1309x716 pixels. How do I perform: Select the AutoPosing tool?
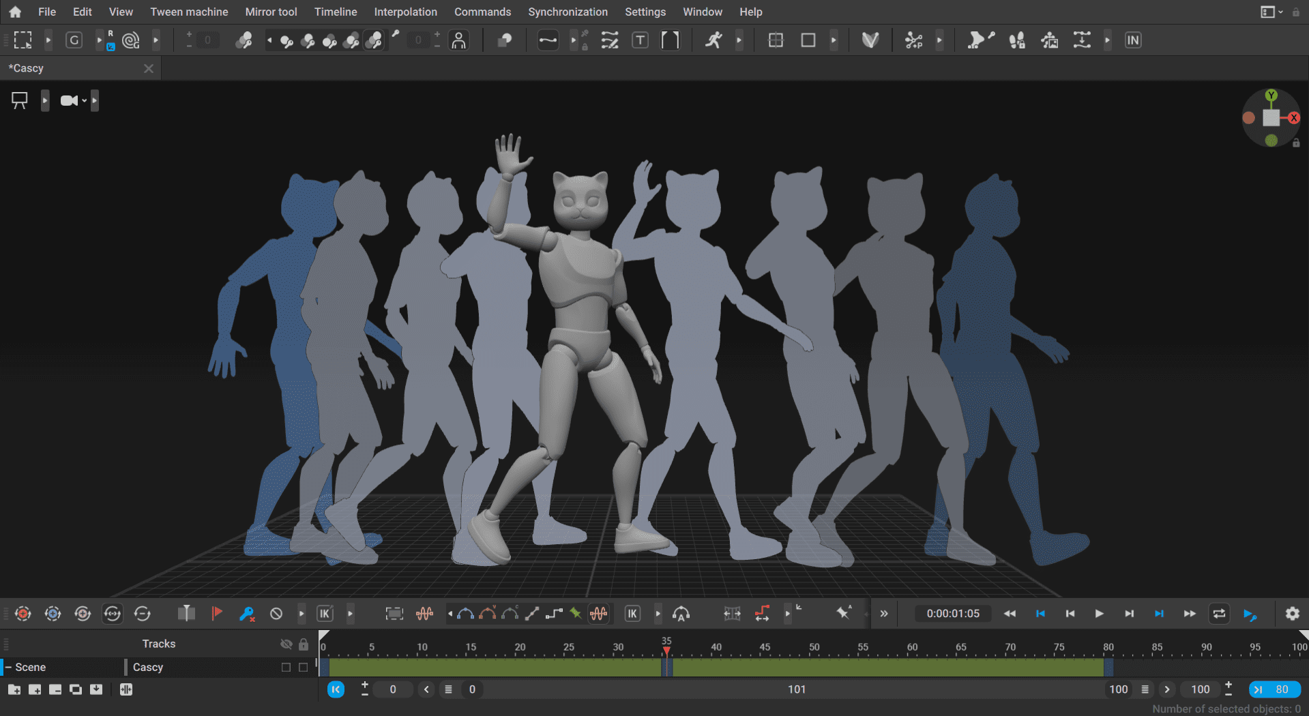[x=458, y=40]
